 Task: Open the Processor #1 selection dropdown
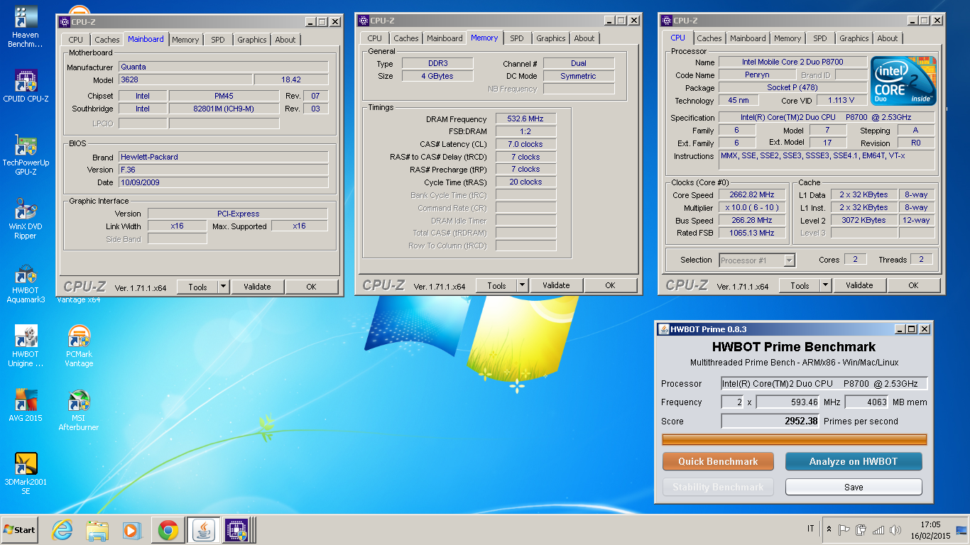tap(757, 260)
